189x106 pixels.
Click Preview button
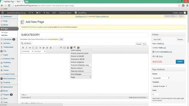click(180, 39)
